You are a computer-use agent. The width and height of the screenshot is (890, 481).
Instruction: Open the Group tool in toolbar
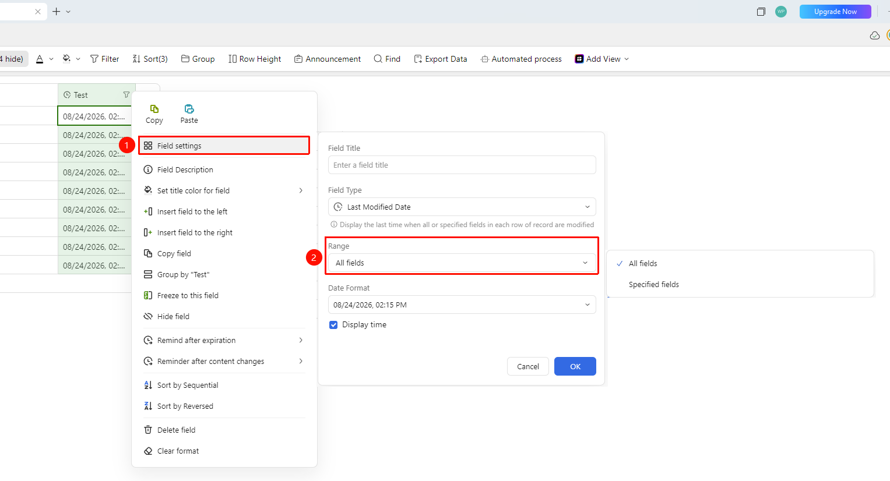click(x=198, y=59)
